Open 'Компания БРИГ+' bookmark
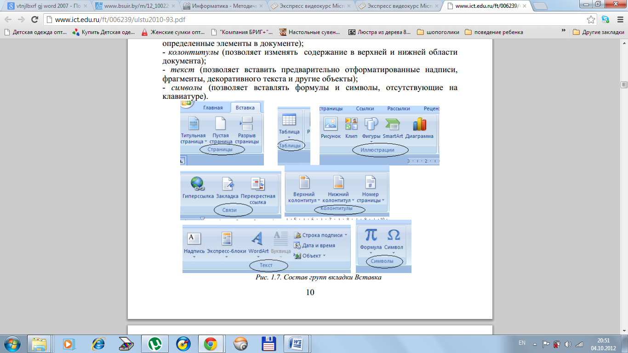 tap(242, 32)
